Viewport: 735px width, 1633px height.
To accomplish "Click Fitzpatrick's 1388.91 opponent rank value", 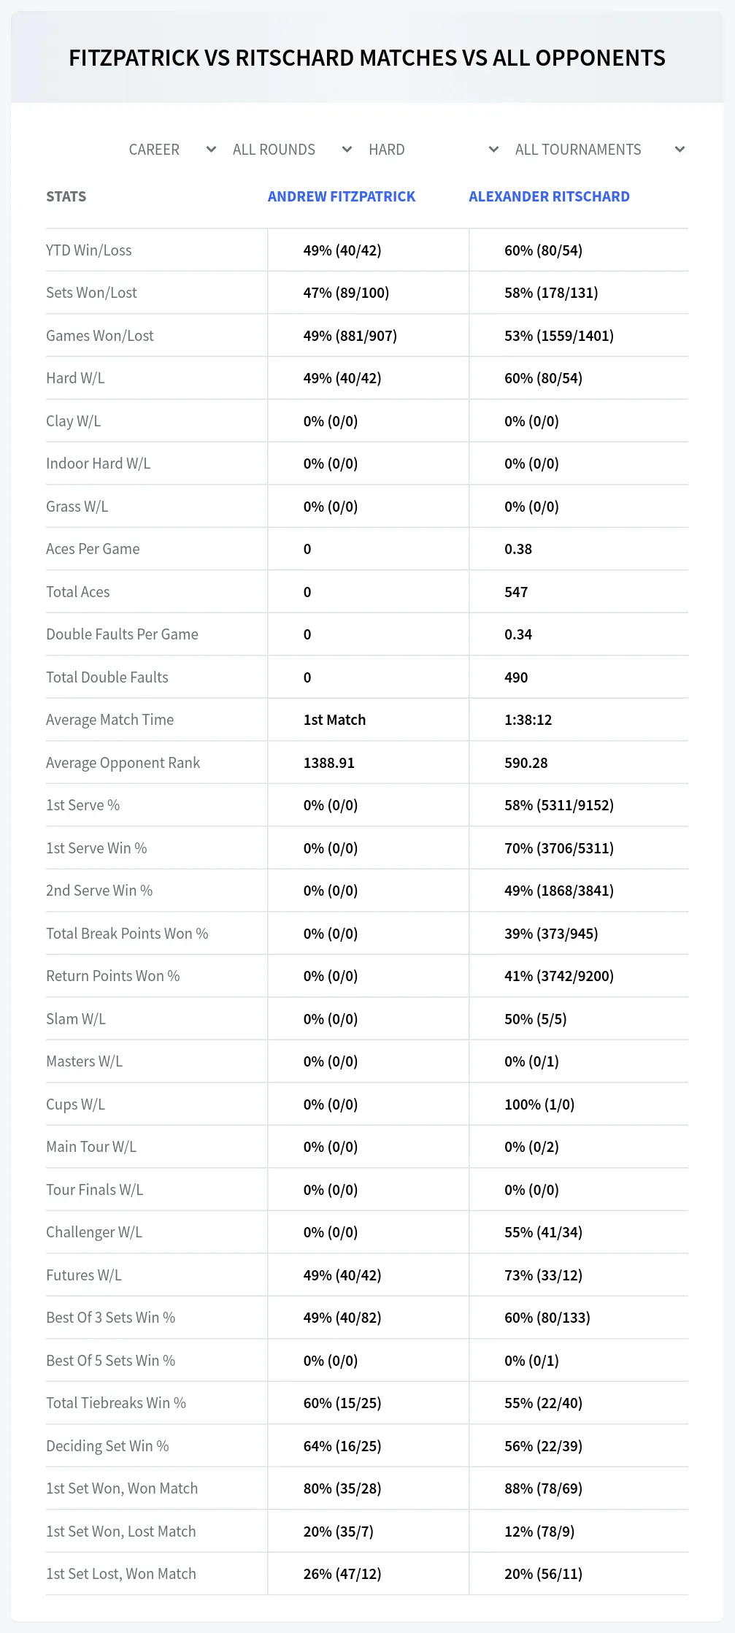I will [329, 763].
